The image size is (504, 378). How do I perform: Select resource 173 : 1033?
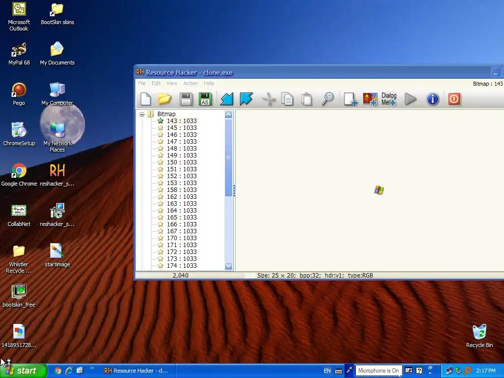[x=182, y=259]
